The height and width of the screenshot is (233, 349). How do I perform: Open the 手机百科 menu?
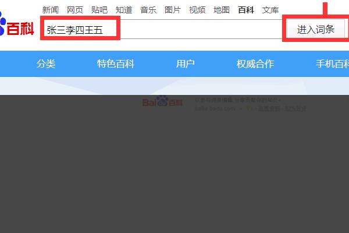pyautogui.click(x=333, y=63)
